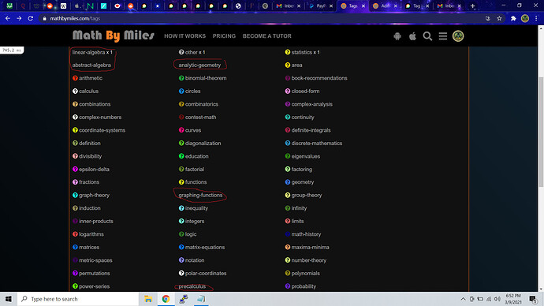Viewport: 544px width, 306px height.
Task: Open the hamburger menu in site header
Action: pyautogui.click(x=443, y=36)
